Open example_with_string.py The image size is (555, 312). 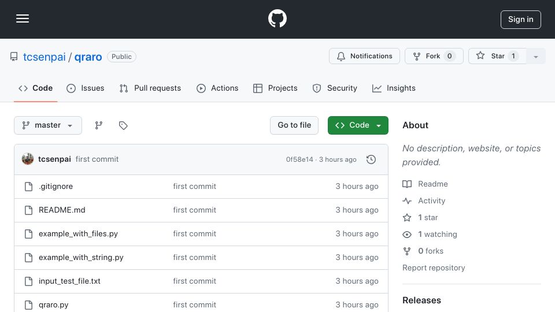(x=81, y=258)
